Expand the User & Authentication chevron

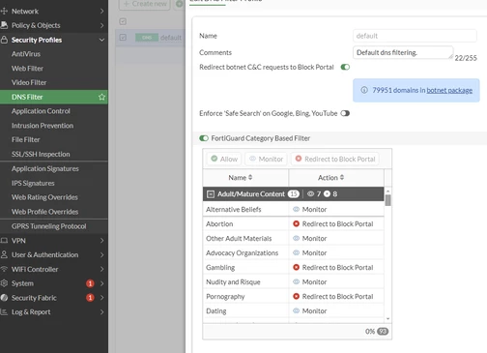[x=101, y=254]
